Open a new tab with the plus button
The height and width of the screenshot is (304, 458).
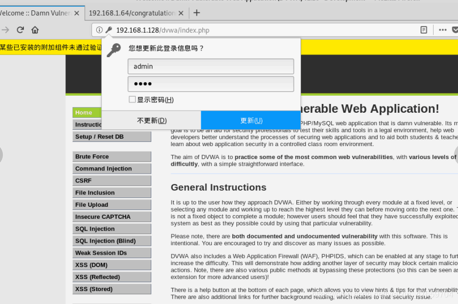coord(197,13)
